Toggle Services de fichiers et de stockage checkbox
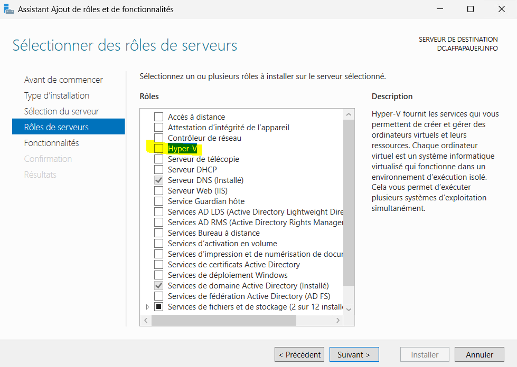 point(158,307)
